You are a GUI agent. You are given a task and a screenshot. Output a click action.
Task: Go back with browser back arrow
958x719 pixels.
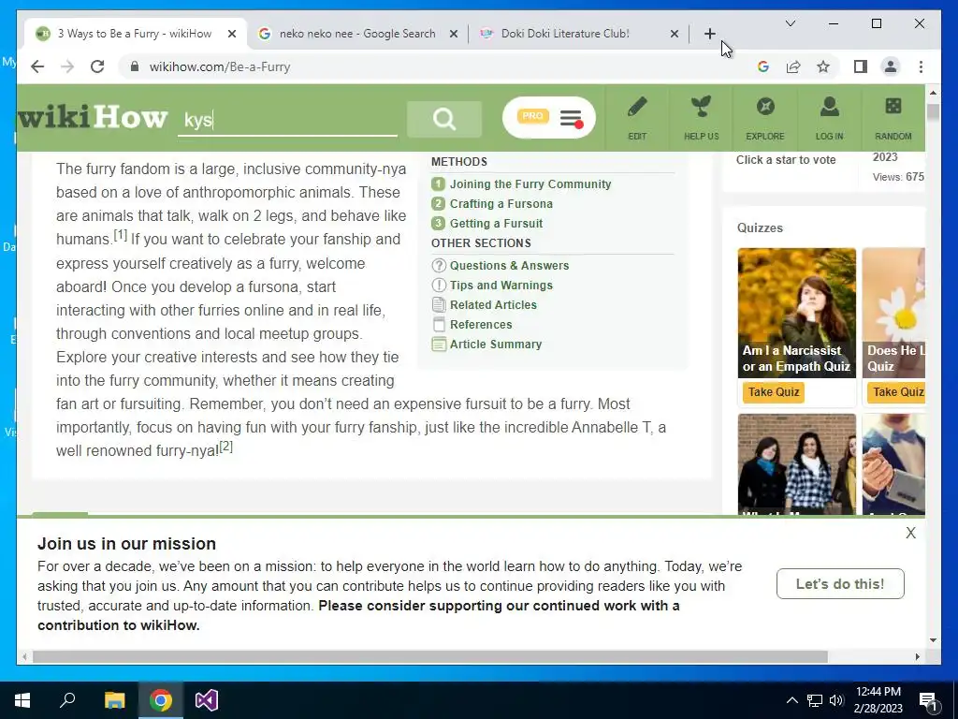coord(37,66)
